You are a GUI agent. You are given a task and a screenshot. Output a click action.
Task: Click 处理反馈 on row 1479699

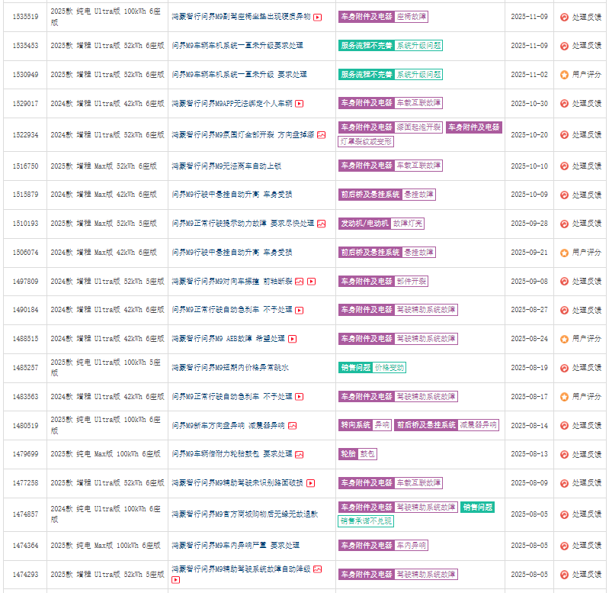pos(586,454)
